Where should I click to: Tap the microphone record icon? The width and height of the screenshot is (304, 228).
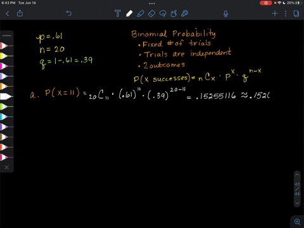tap(225, 14)
